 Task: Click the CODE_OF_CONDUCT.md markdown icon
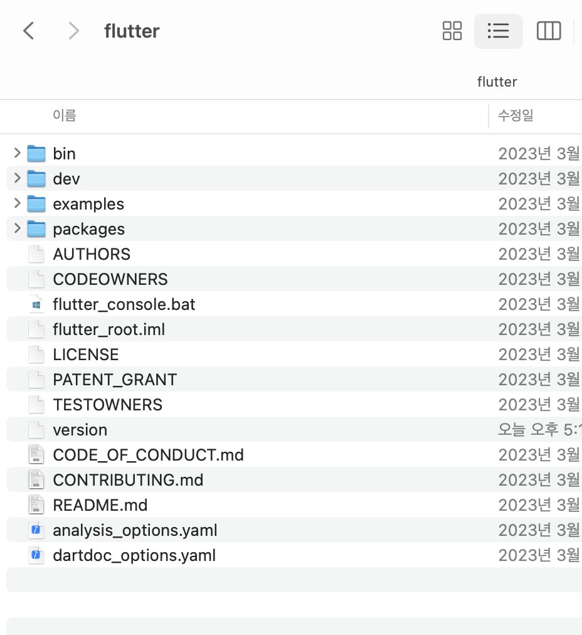[36, 455]
